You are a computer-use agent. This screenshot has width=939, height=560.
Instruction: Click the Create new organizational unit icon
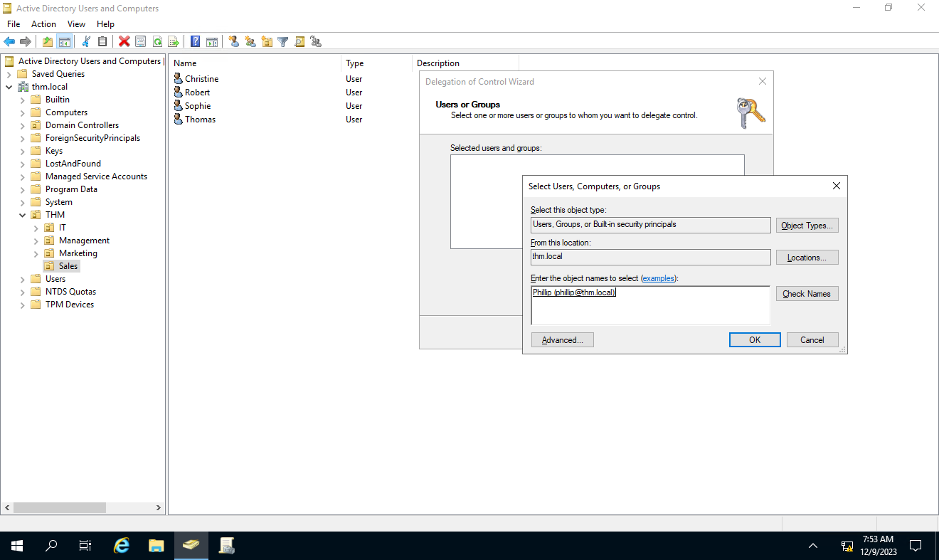pyautogui.click(x=267, y=42)
